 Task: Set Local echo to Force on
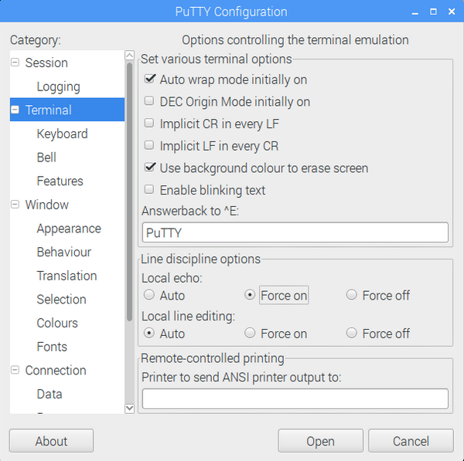click(250, 295)
